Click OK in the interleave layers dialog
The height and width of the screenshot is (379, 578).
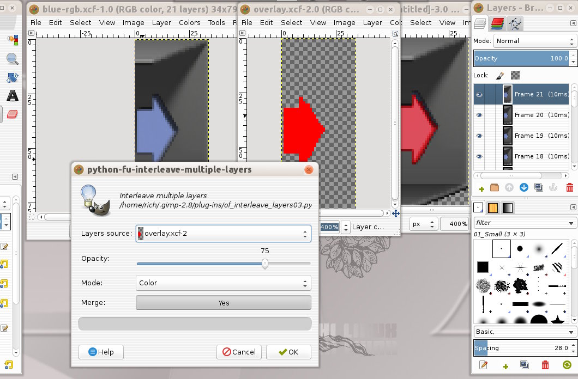click(x=288, y=352)
